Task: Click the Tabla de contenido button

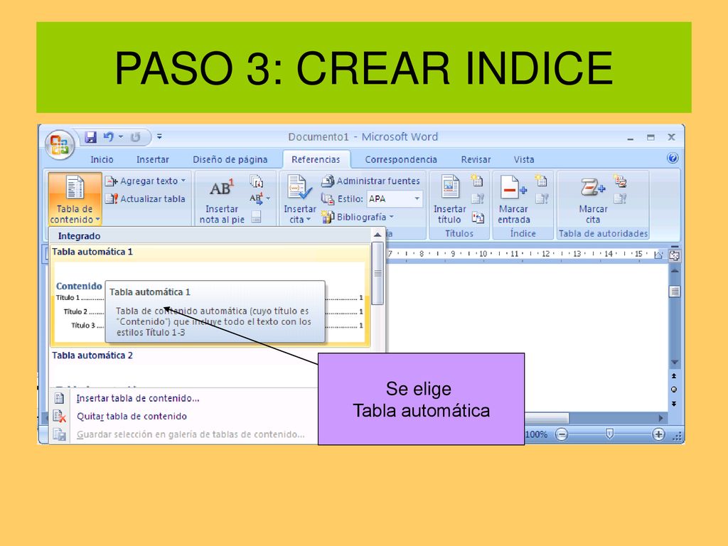Action: [x=75, y=199]
